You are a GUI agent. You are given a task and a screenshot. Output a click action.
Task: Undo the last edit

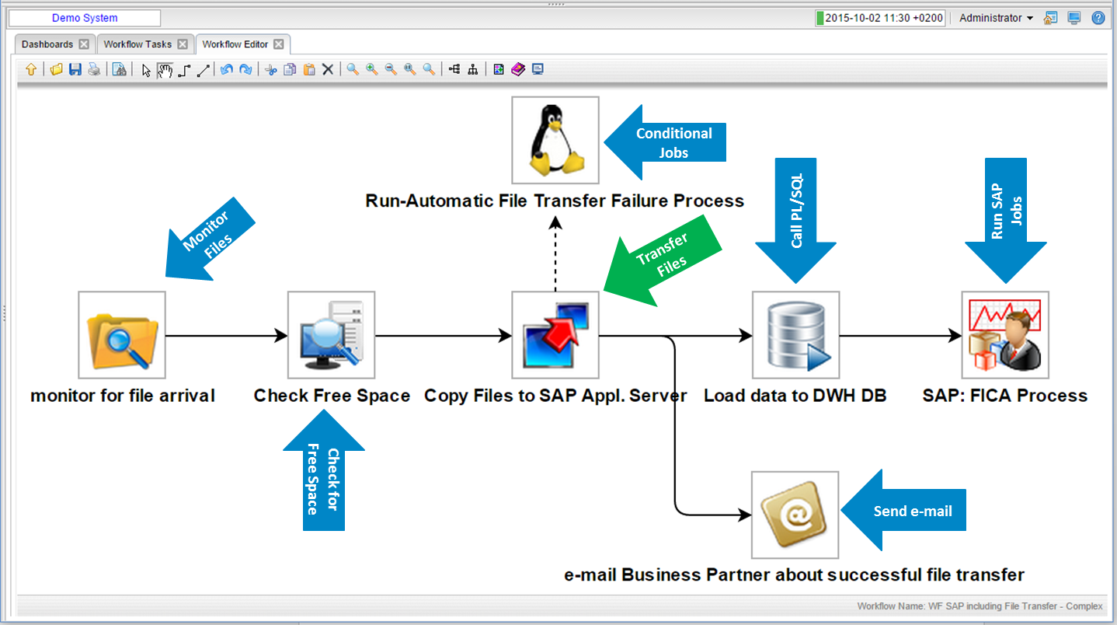tap(226, 70)
